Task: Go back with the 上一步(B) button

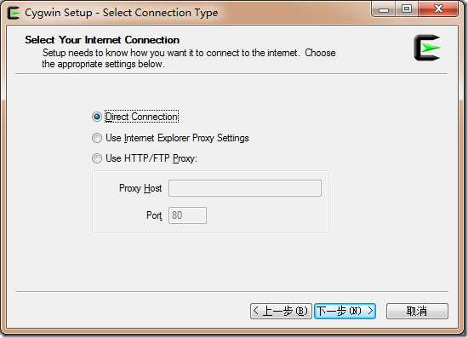Action: (x=281, y=311)
